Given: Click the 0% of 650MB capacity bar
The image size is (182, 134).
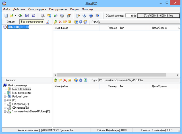Looking at the screenshot, I should click(158, 15).
